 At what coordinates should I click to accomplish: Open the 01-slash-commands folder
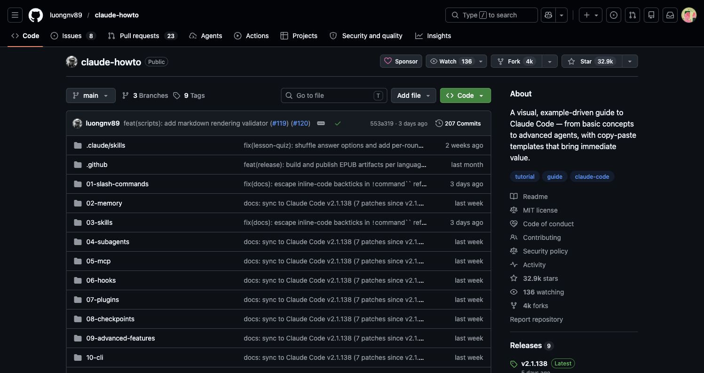(x=118, y=184)
